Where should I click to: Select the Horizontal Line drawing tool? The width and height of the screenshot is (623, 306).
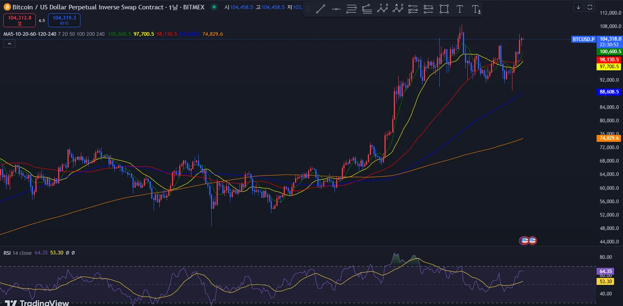tap(336, 9)
